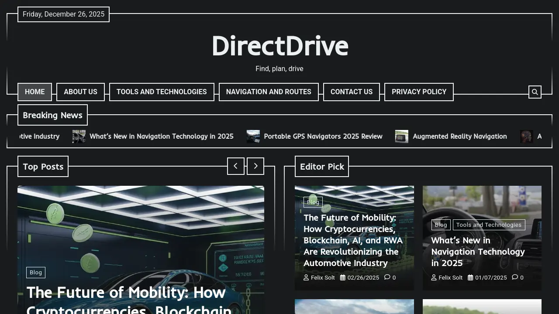Click the Breaking News heading

(x=52, y=115)
